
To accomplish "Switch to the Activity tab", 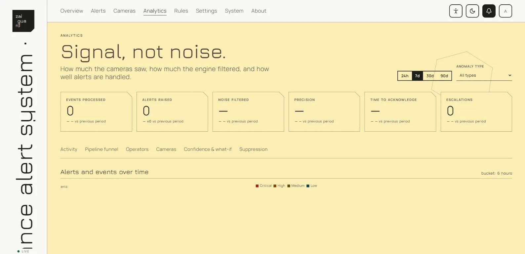I will pos(69,149).
